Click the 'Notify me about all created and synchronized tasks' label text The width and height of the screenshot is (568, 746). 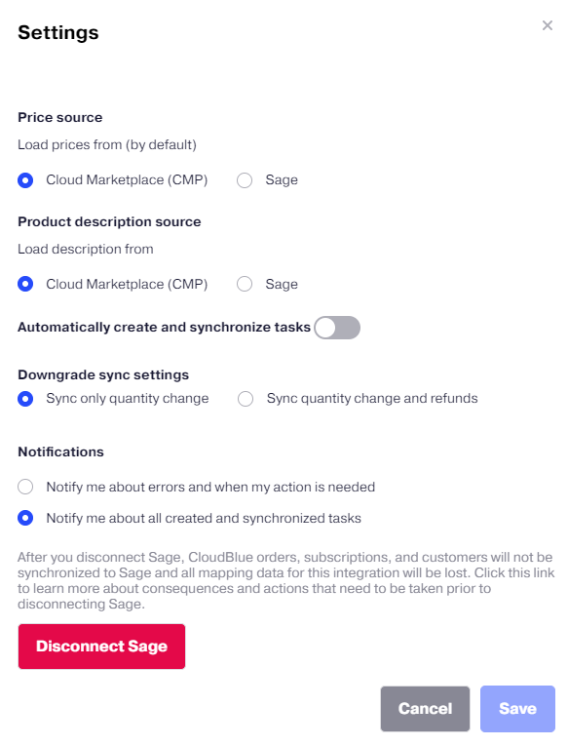[204, 518]
